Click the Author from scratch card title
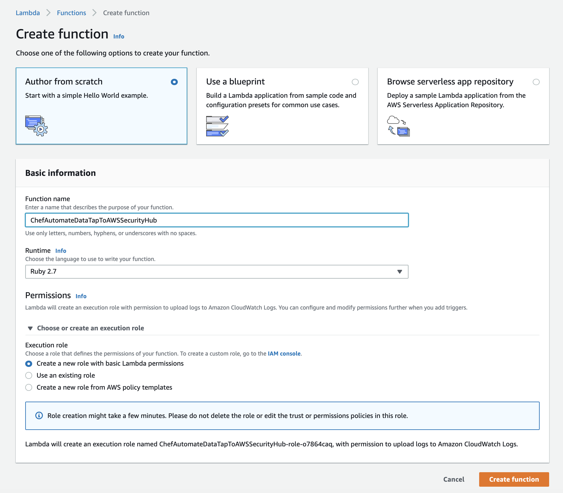The width and height of the screenshot is (563, 493). (x=64, y=82)
